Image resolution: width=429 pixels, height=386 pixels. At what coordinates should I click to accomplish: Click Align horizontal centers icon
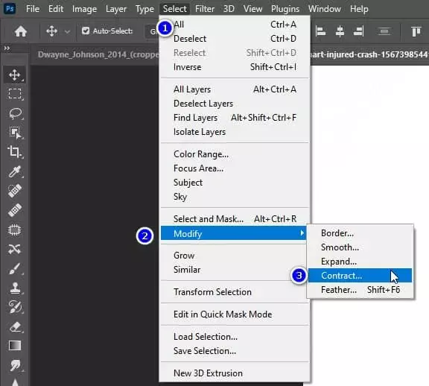coord(340,31)
